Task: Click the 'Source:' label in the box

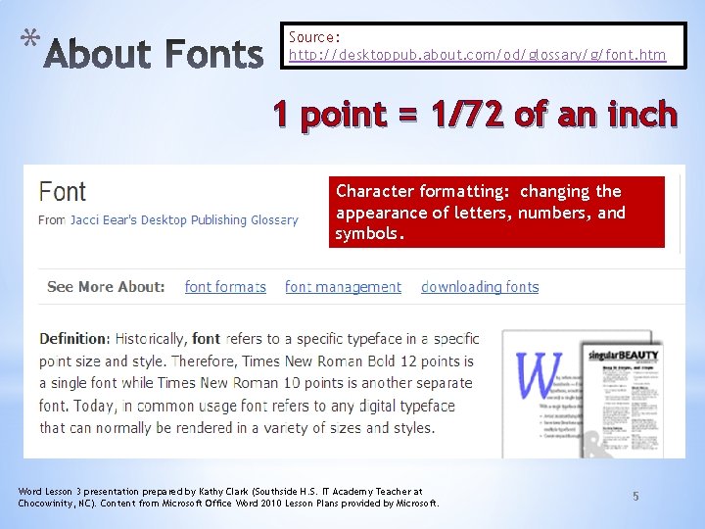Action: point(314,37)
